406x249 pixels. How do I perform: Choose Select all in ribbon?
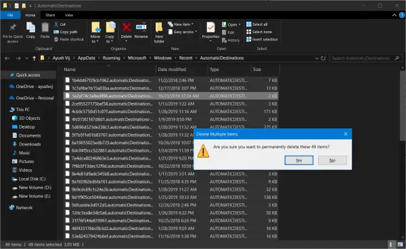tap(257, 24)
